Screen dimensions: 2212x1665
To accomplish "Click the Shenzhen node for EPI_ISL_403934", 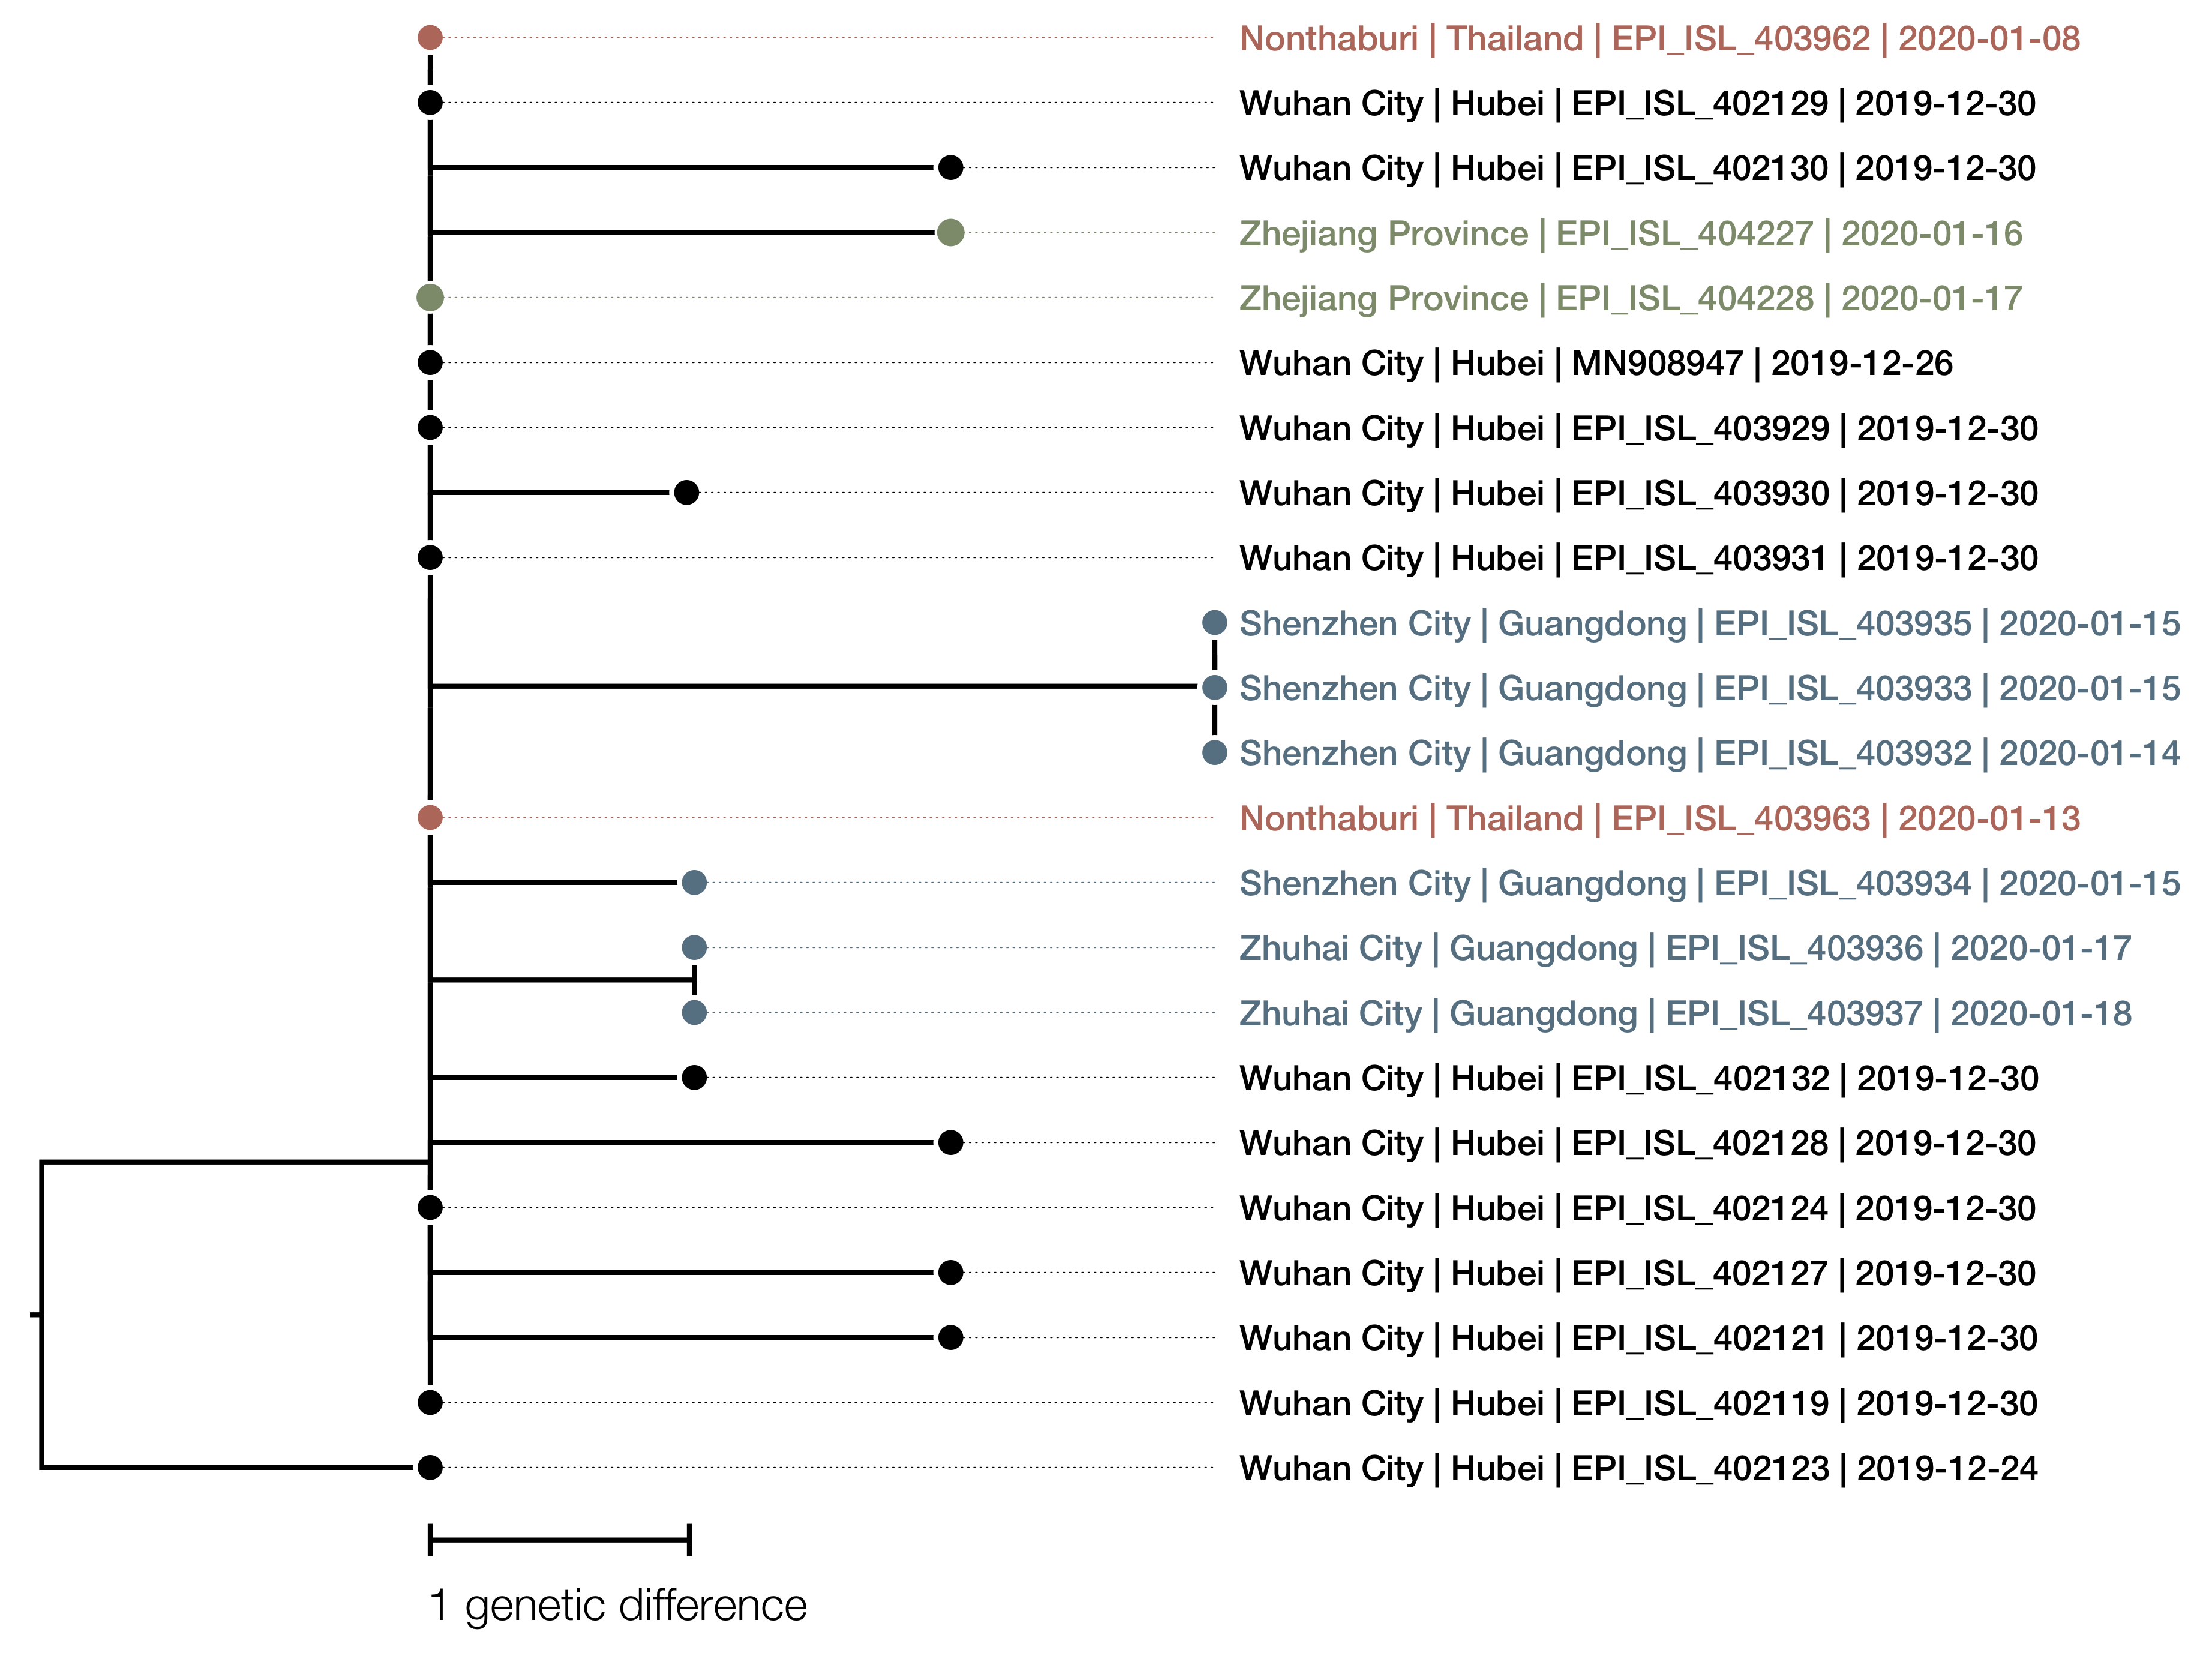I will tap(694, 882).
